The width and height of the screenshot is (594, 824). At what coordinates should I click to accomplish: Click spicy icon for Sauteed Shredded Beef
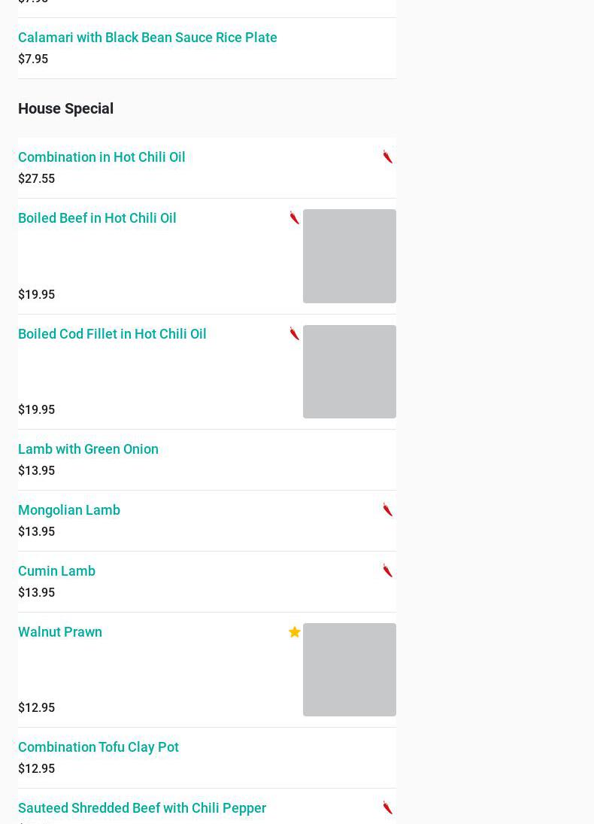388,807
